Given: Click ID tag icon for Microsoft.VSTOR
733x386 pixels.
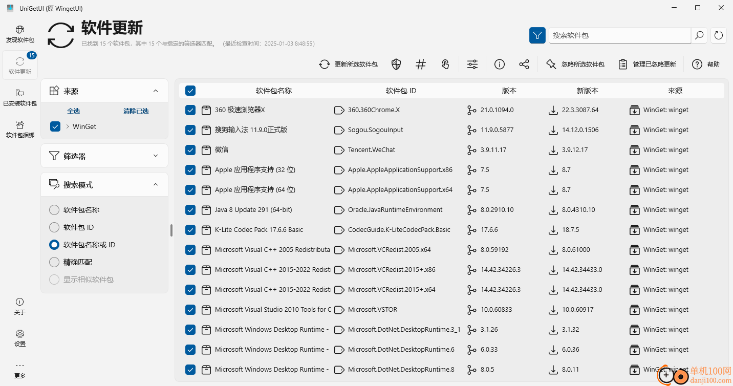Looking at the screenshot, I should [338, 310].
